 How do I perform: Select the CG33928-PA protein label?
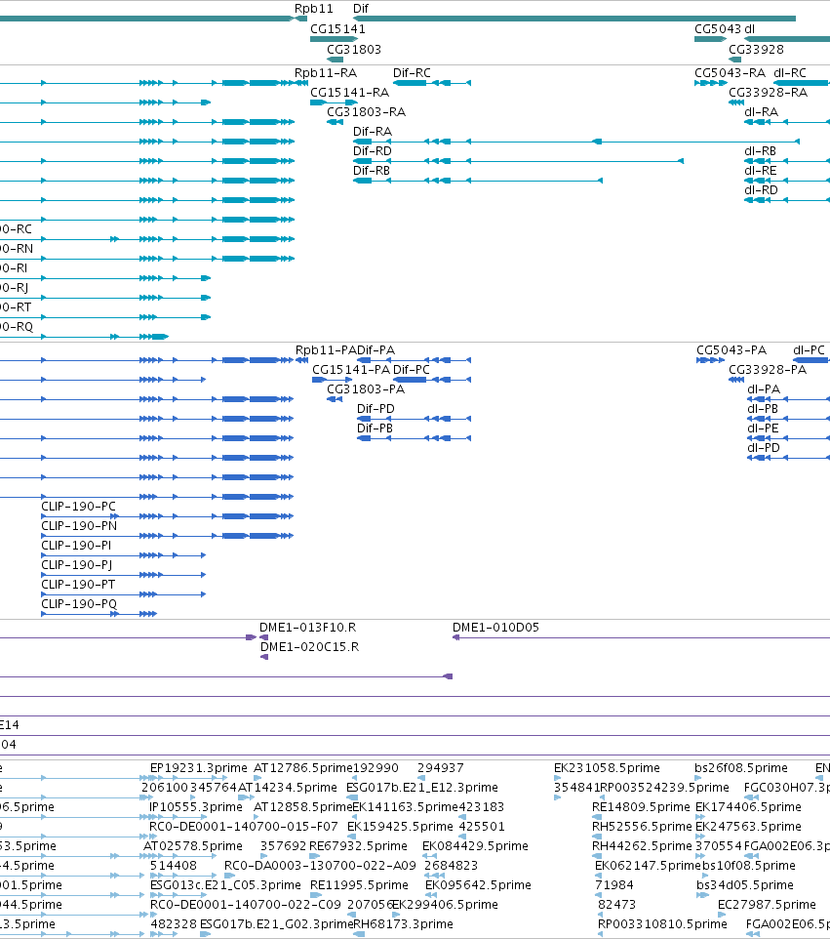[768, 370]
